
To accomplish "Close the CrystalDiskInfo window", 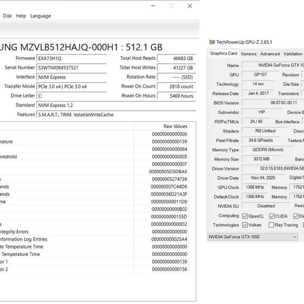I will (x=190, y=6).
